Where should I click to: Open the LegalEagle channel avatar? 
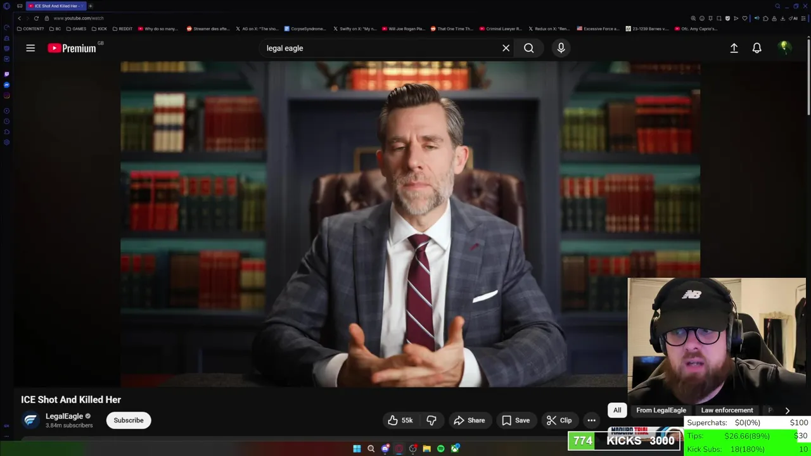click(x=30, y=421)
